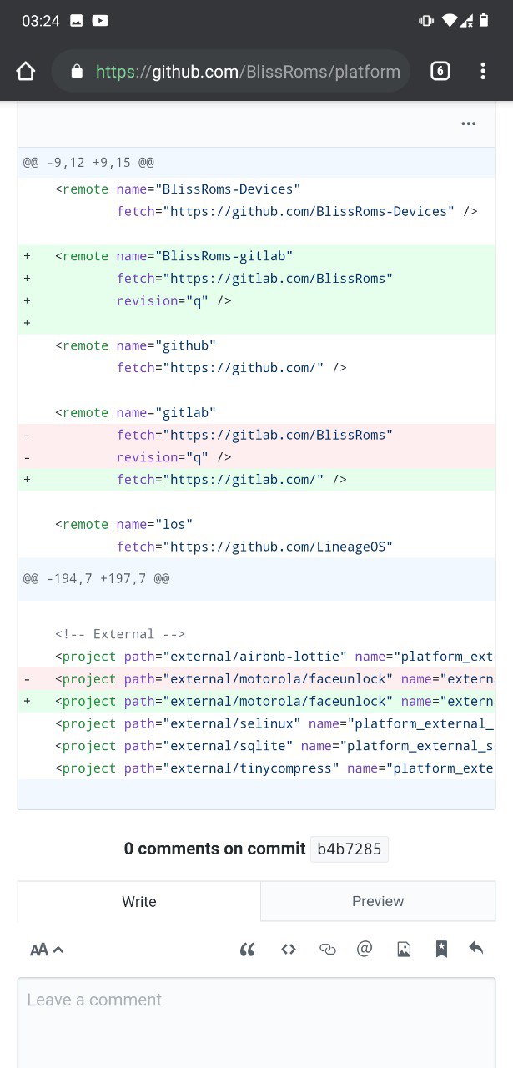Viewport: 513px width, 1068px height.
Task: Select the added line name="BlissRoms-gitlab"
Action: click(257, 256)
